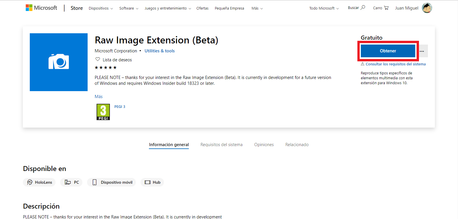458x219 pixels.
Task: Go to the Store home link
Action: pyautogui.click(x=77, y=8)
